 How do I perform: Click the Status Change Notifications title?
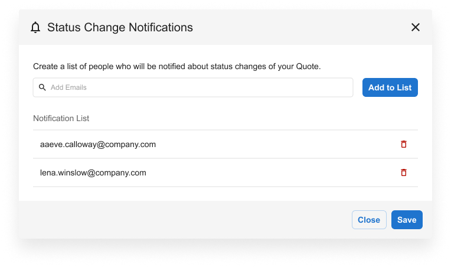120,27
